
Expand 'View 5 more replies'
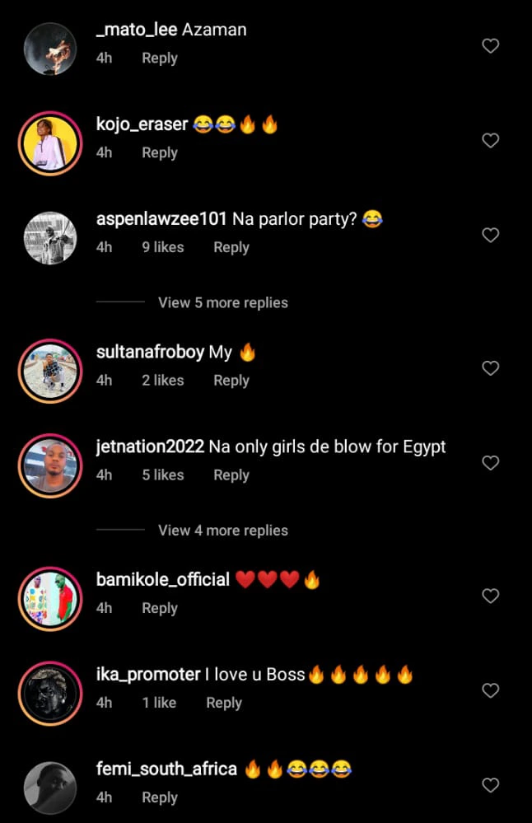pyautogui.click(x=222, y=302)
